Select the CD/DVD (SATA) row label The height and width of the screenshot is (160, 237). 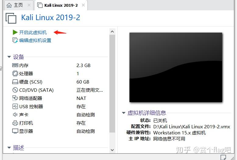pyautogui.click(x=36, y=90)
